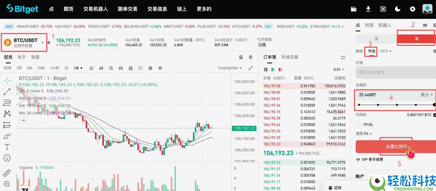This screenshot has width=436, height=191.
Task: Select the trend line drawing tool
Action: tap(7, 92)
